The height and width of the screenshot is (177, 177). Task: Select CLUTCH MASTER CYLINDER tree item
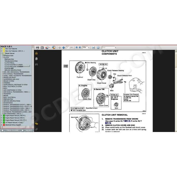14,65
